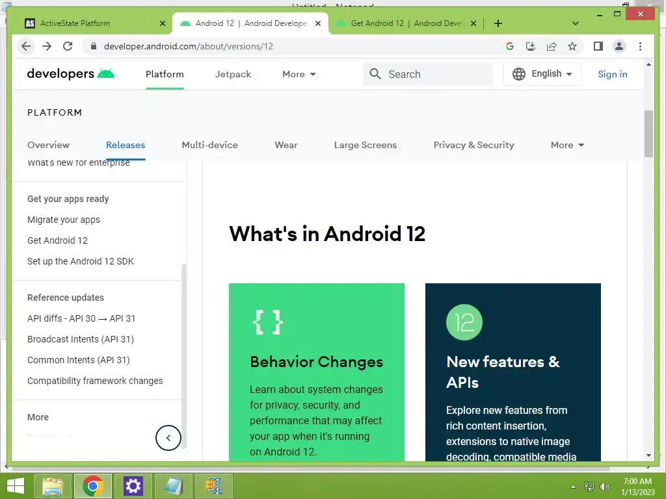Open a new browser tab
Viewport: 666px width, 499px height.
(x=498, y=23)
